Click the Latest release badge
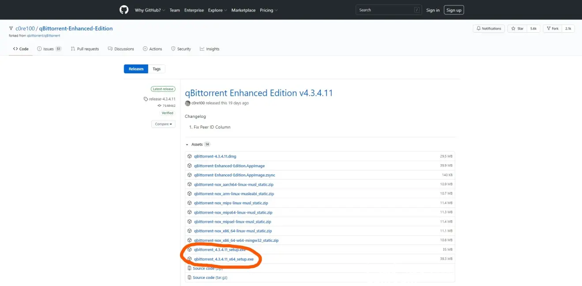Viewport: 582px width, 286px height. 163,89
